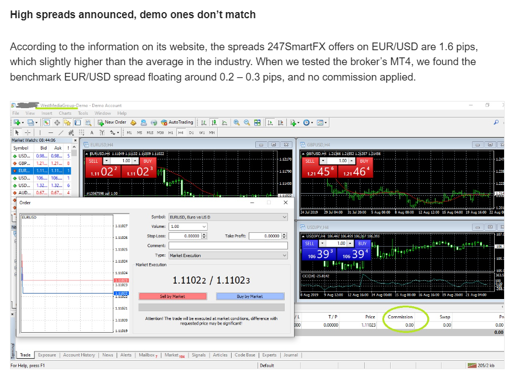Screen dimensions: 519x389
Task: Open the Symbol dropdown in Order dialog
Action: [228, 217]
